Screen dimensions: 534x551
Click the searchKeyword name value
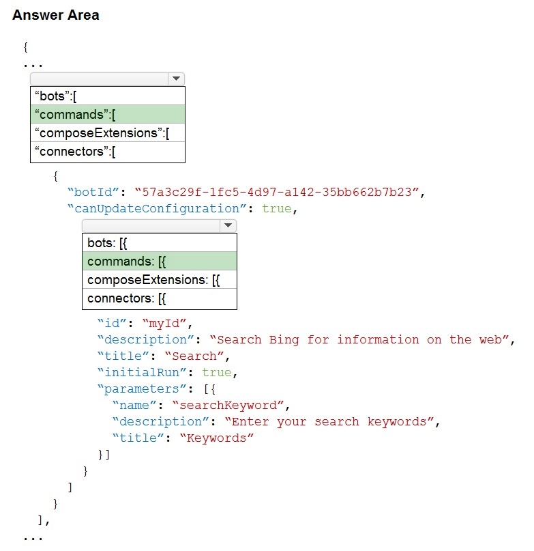[x=228, y=406]
